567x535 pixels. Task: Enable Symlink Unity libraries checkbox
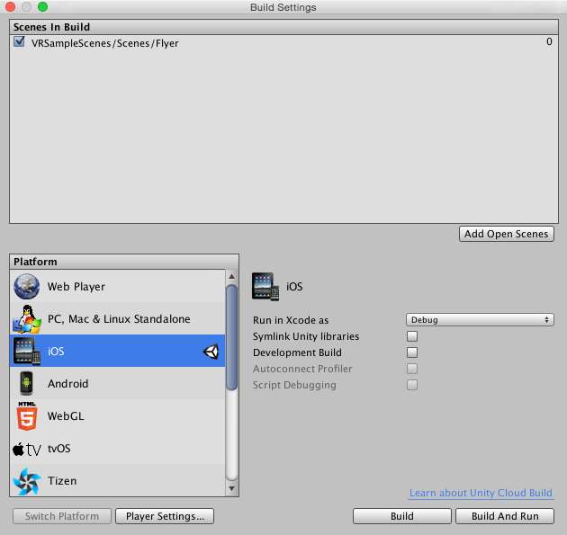pos(412,336)
